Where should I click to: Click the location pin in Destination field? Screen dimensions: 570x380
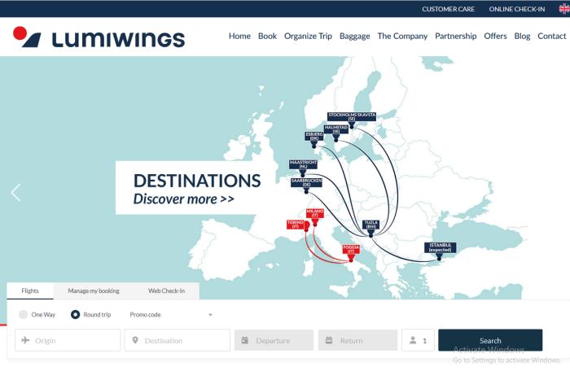click(x=135, y=340)
